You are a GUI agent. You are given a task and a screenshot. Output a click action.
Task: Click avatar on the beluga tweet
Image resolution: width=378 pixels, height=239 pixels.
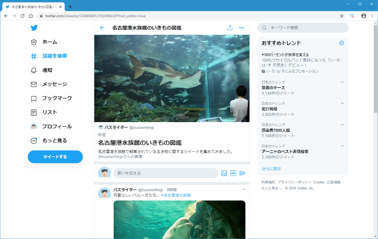104,193
